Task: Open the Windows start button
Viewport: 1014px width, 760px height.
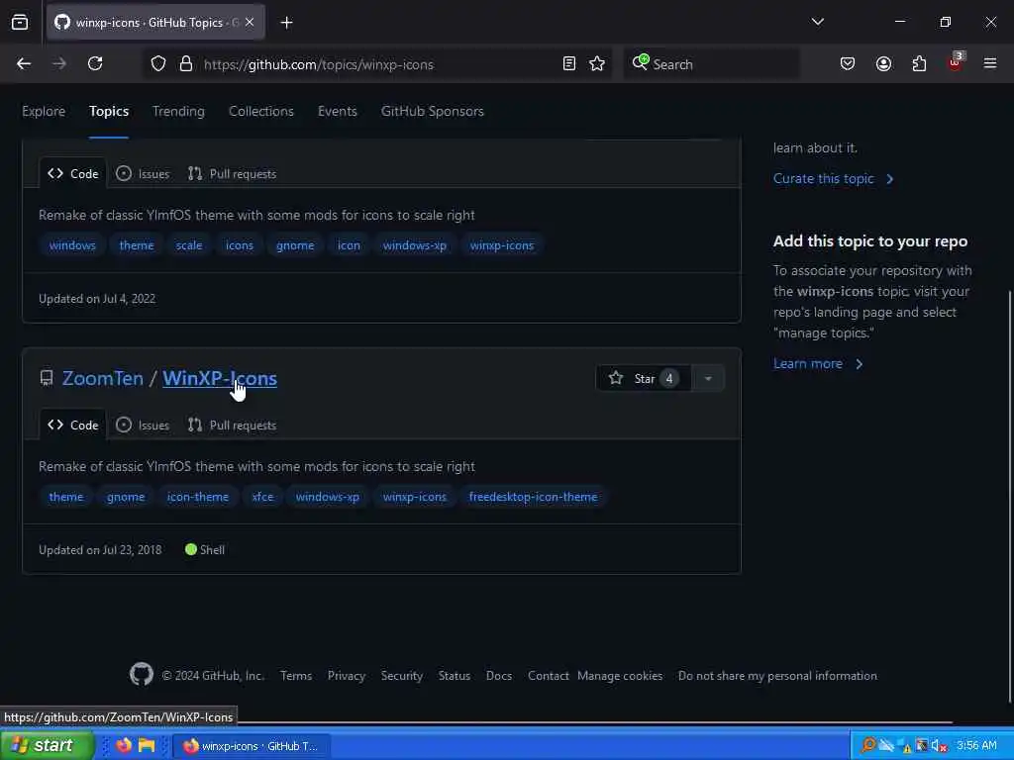Action: pos(47,745)
